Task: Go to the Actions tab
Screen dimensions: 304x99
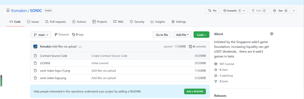Action: tap(79, 22)
